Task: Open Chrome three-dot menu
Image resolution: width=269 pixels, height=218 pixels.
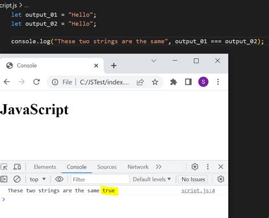Action: click(x=218, y=82)
